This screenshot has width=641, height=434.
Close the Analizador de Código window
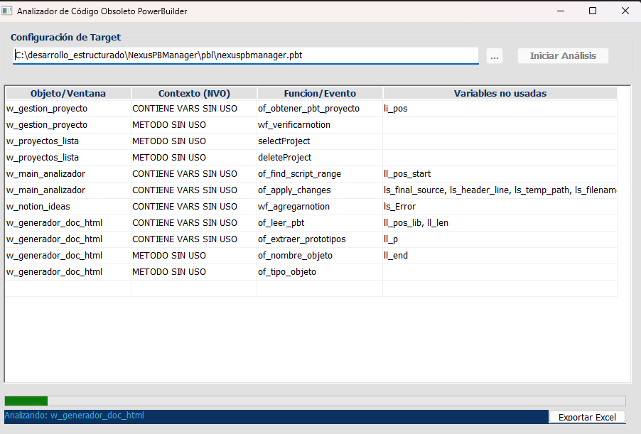pos(625,11)
